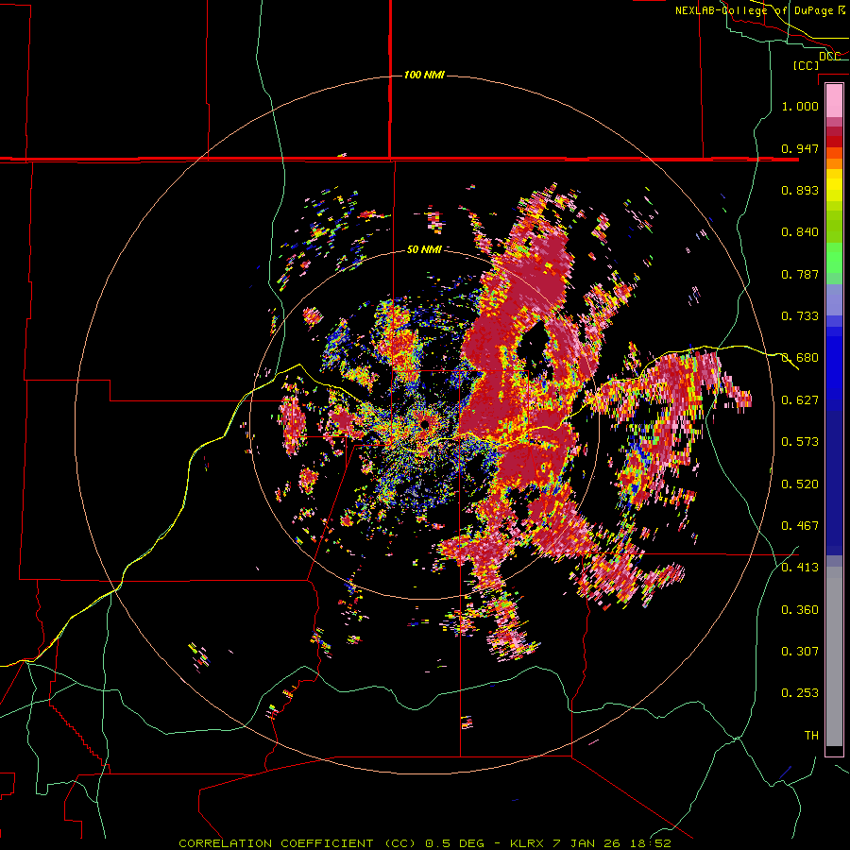Click the 0.360 legend value
Viewport: 850px width, 850px height.
800,610
